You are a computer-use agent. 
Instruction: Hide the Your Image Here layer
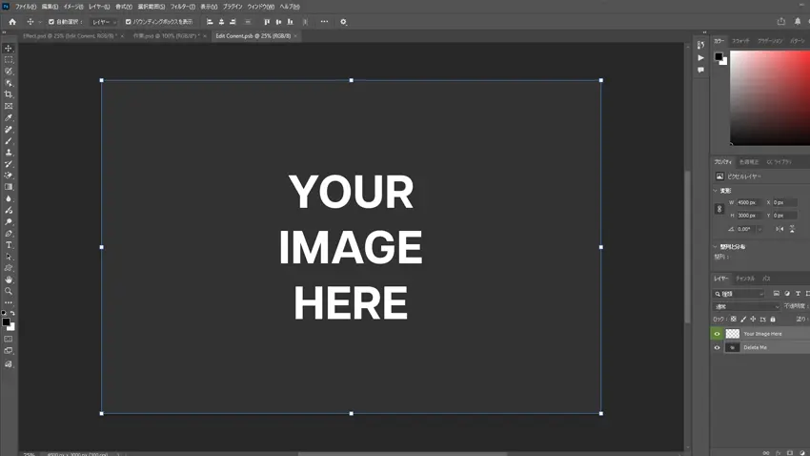click(717, 334)
